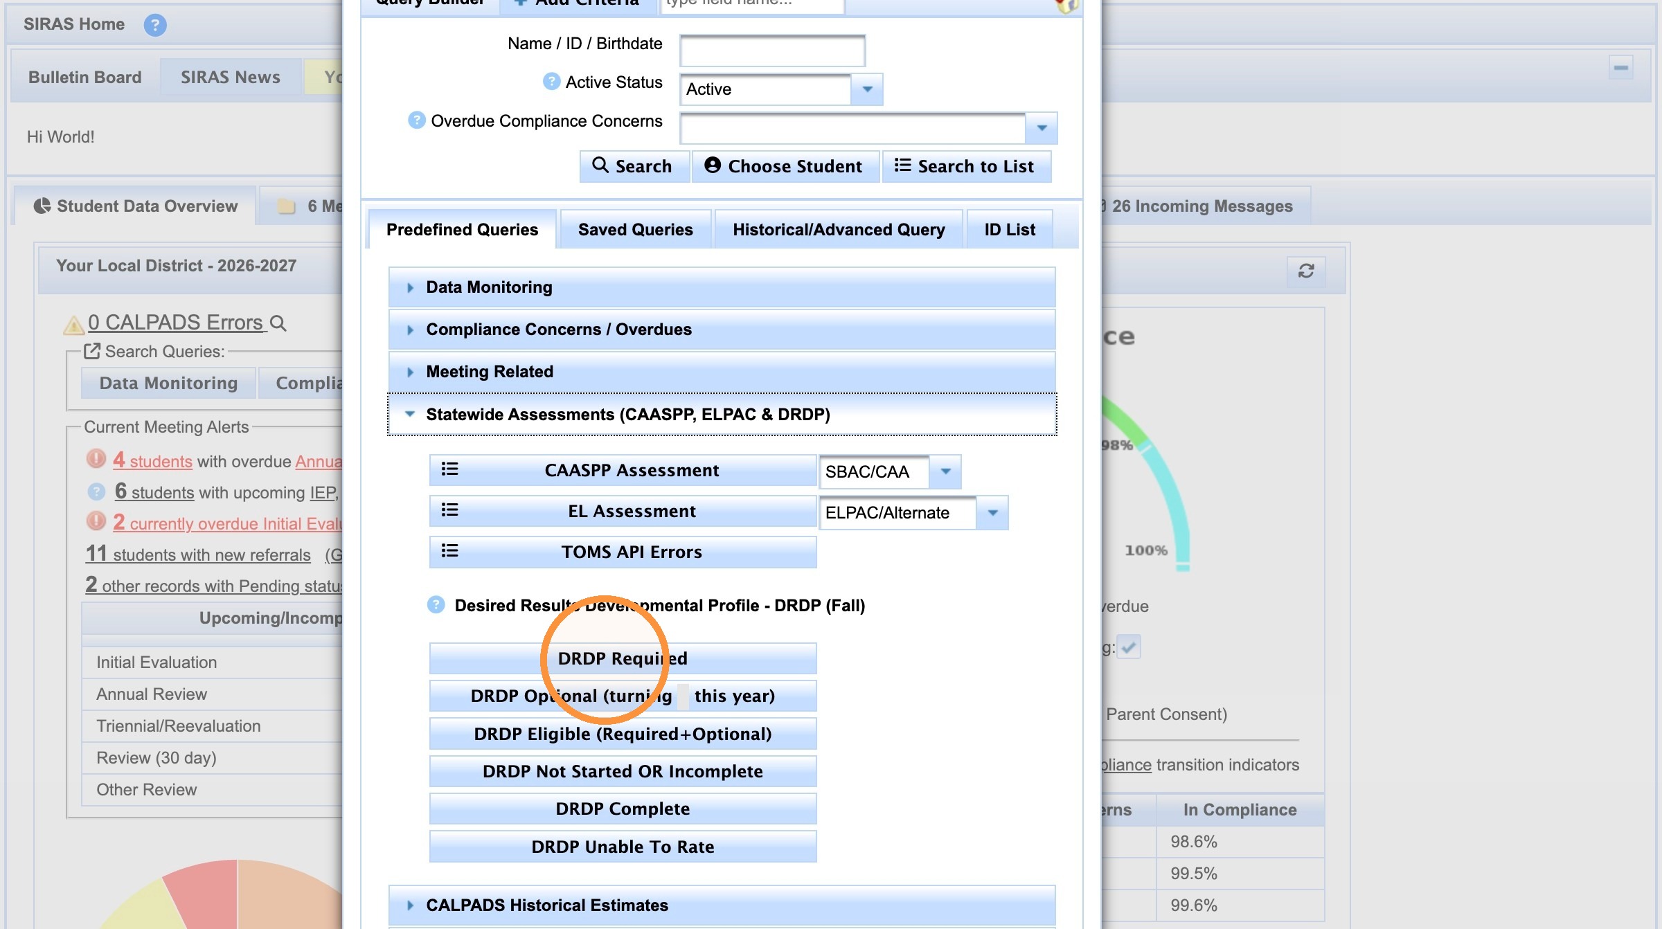Click the Name / ID / Birthdate field
This screenshot has height=929, width=1662.
pos(772,51)
